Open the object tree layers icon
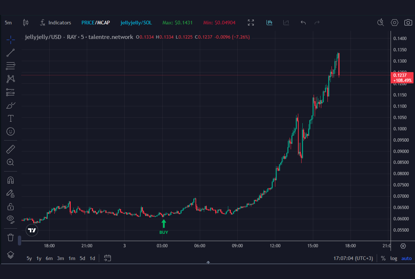This screenshot has height=279, width=415. tap(11, 255)
